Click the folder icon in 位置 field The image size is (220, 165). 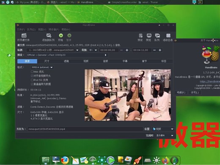pos(154,129)
